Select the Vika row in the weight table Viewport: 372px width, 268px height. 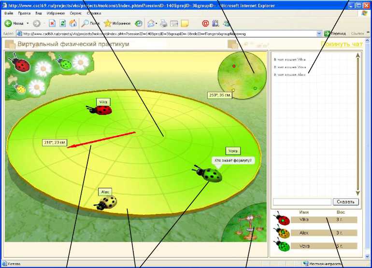point(324,220)
